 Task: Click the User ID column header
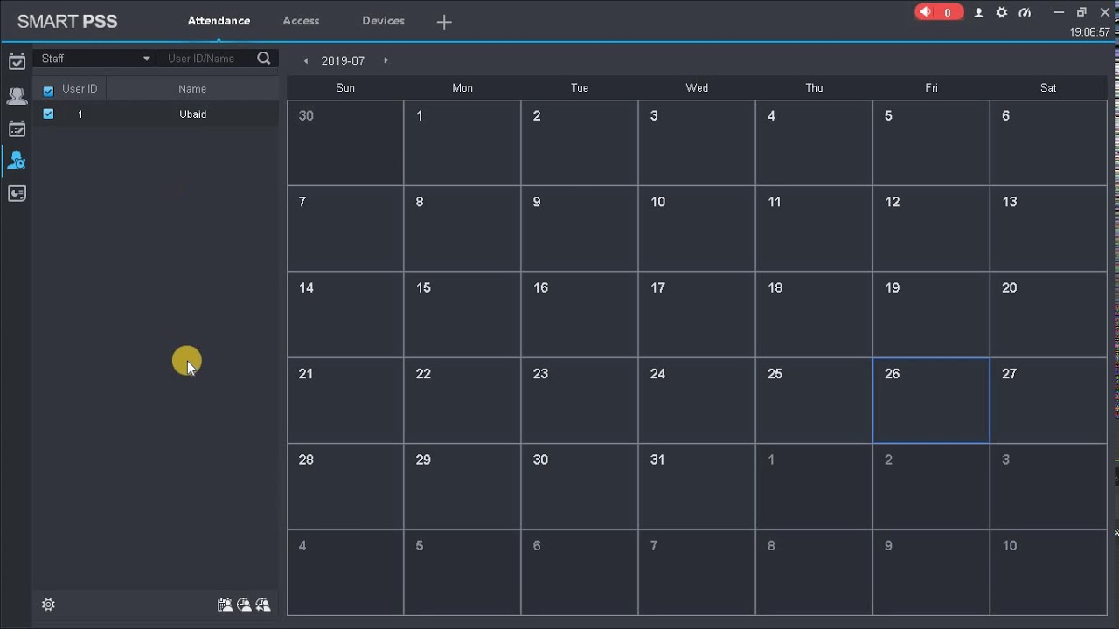(80, 89)
